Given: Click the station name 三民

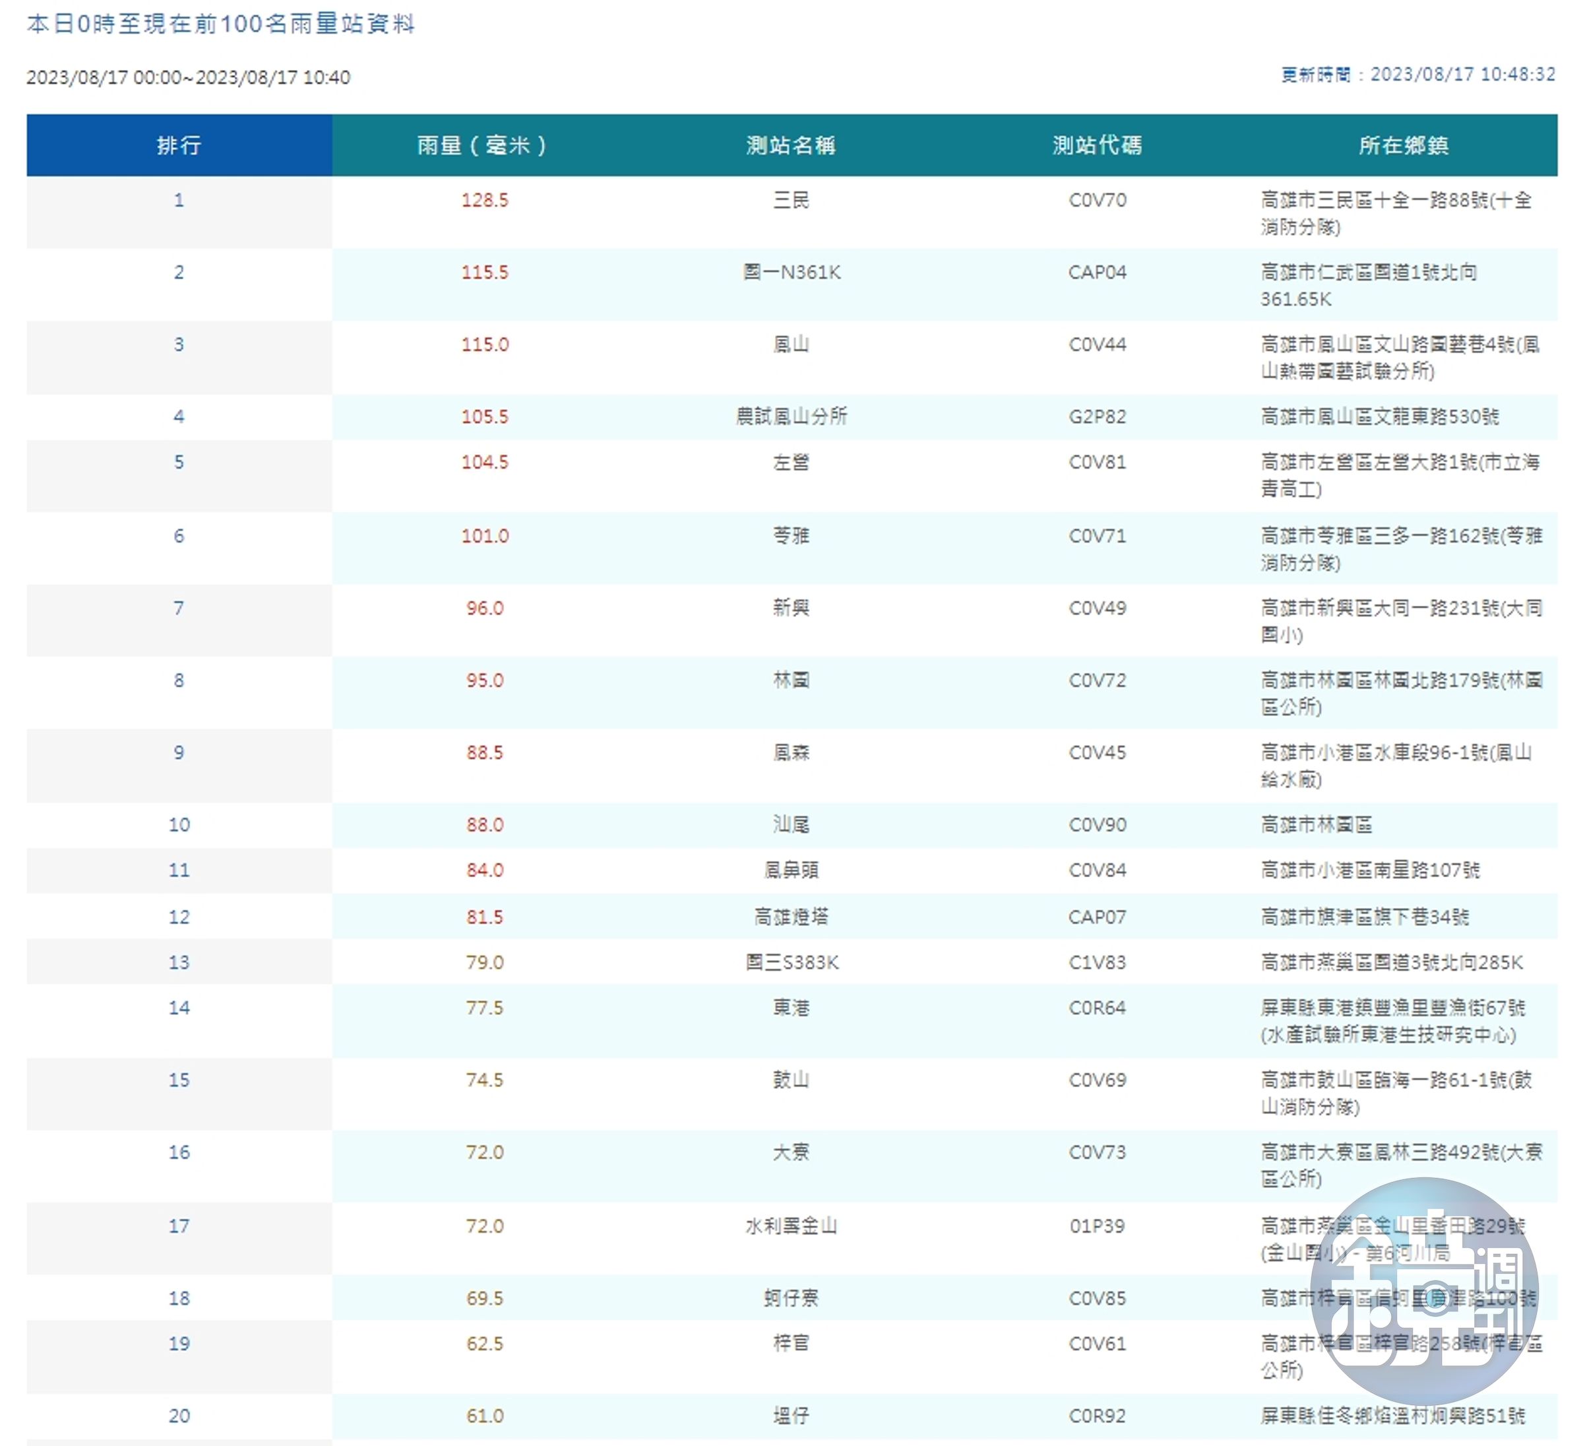Looking at the screenshot, I should coord(791,201).
